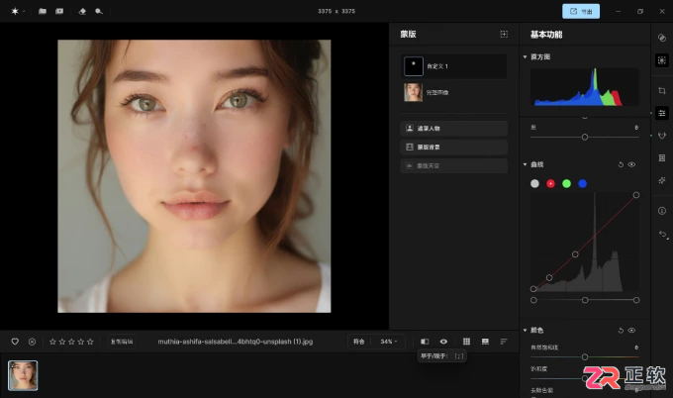Toggle color section visibility eye
The image size is (673, 398).
631,330
